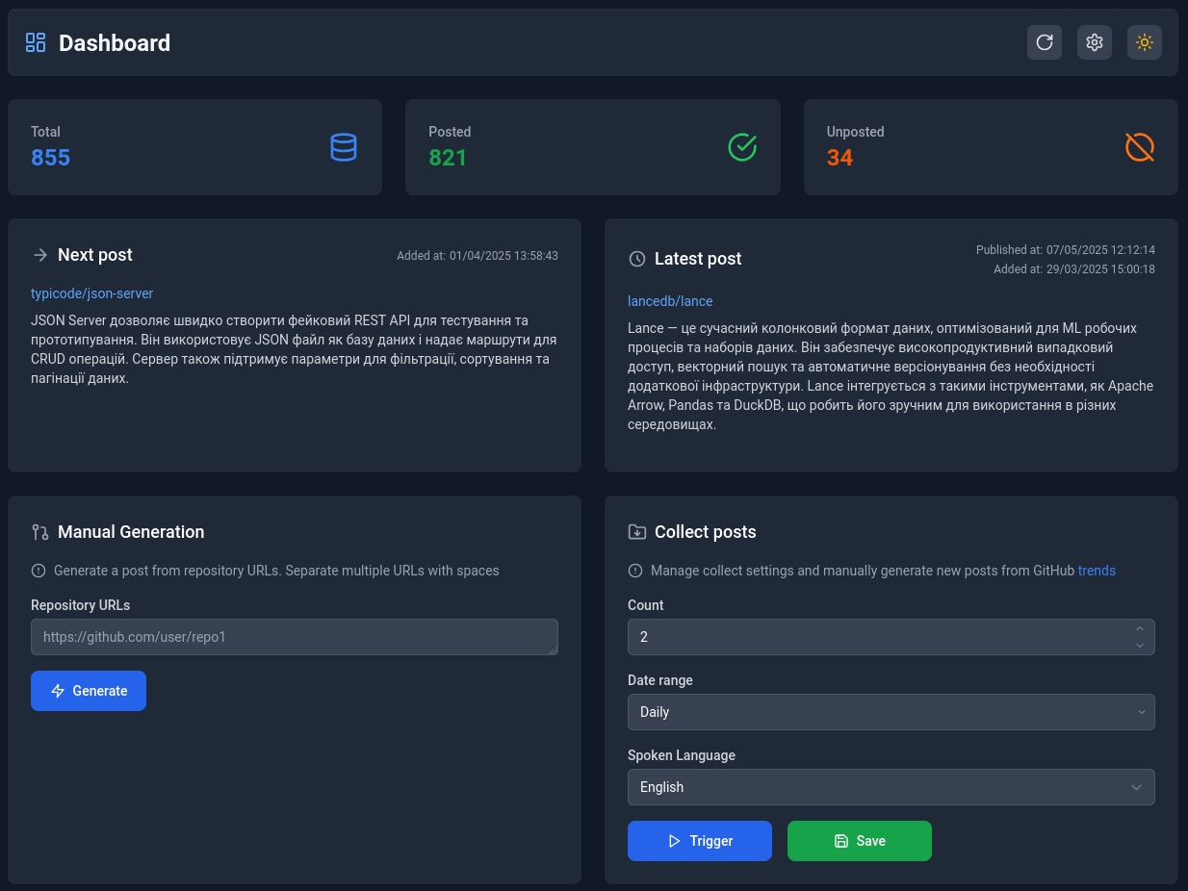Image resolution: width=1188 pixels, height=891 pixels.
Task: Click the 'Count' label
Action: [646, 605]
